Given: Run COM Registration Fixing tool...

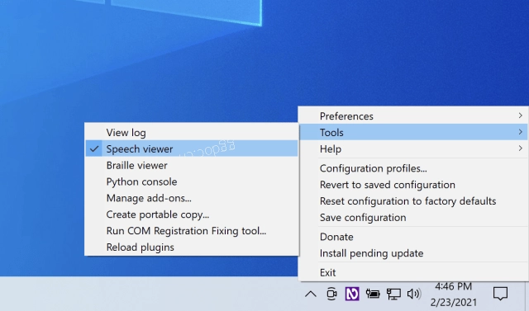Looking at the screenshot, I should [x=192, y=230].
